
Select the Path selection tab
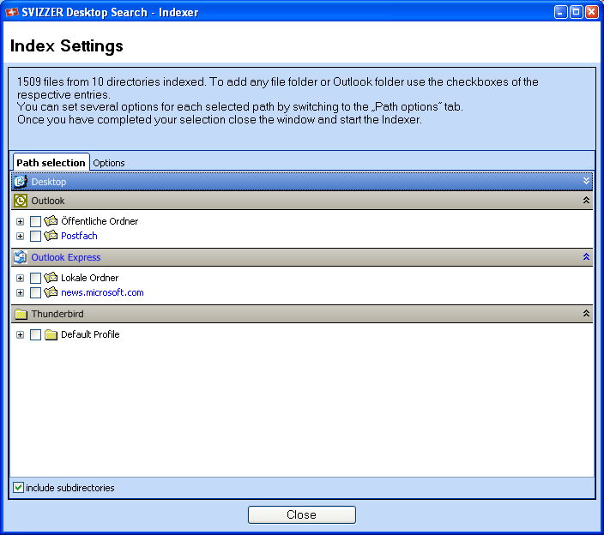point(51,162)
